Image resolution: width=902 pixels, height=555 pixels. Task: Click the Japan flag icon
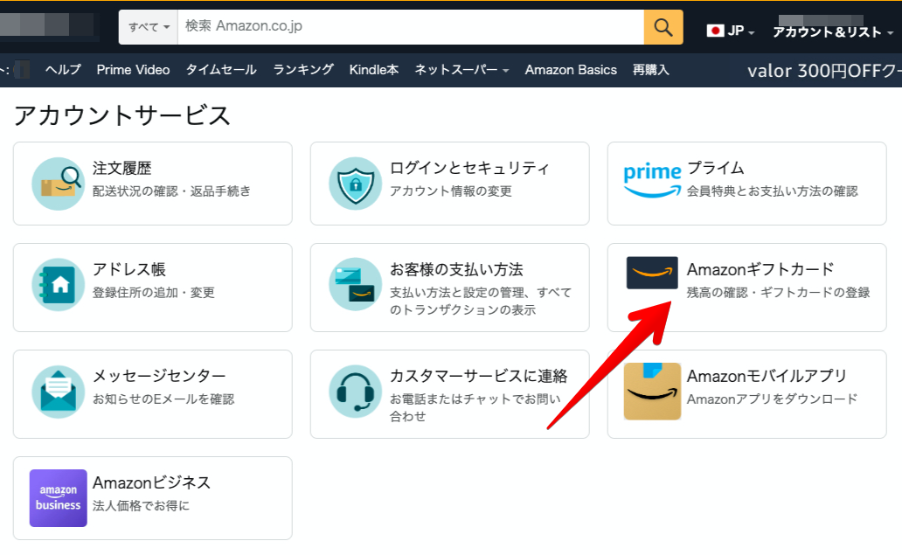[715, 31]
